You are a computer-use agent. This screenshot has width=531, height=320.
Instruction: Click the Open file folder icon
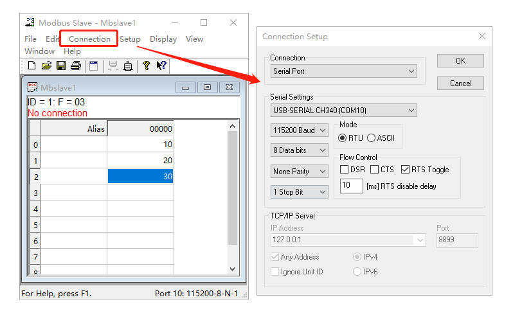[x=46, y=66]
